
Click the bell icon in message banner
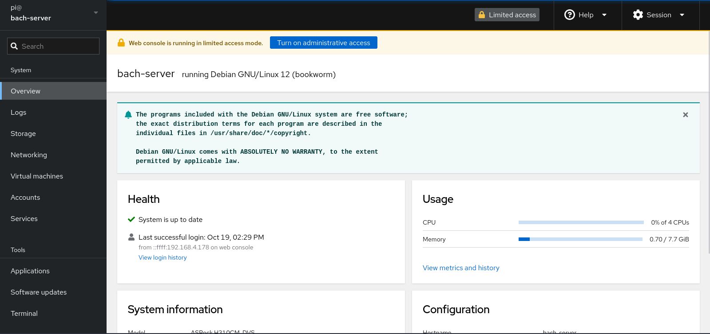click(128, 115)
